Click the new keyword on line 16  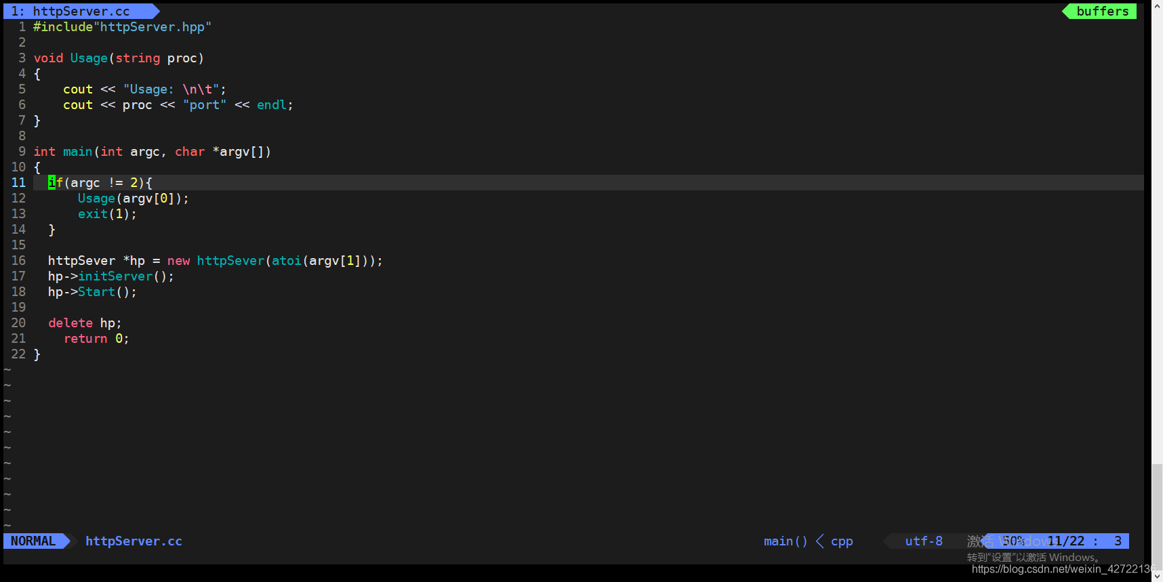(178, 261)
